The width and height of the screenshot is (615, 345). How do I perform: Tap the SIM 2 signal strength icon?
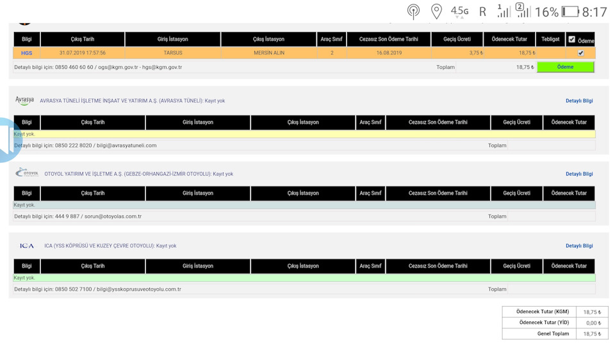523,11
